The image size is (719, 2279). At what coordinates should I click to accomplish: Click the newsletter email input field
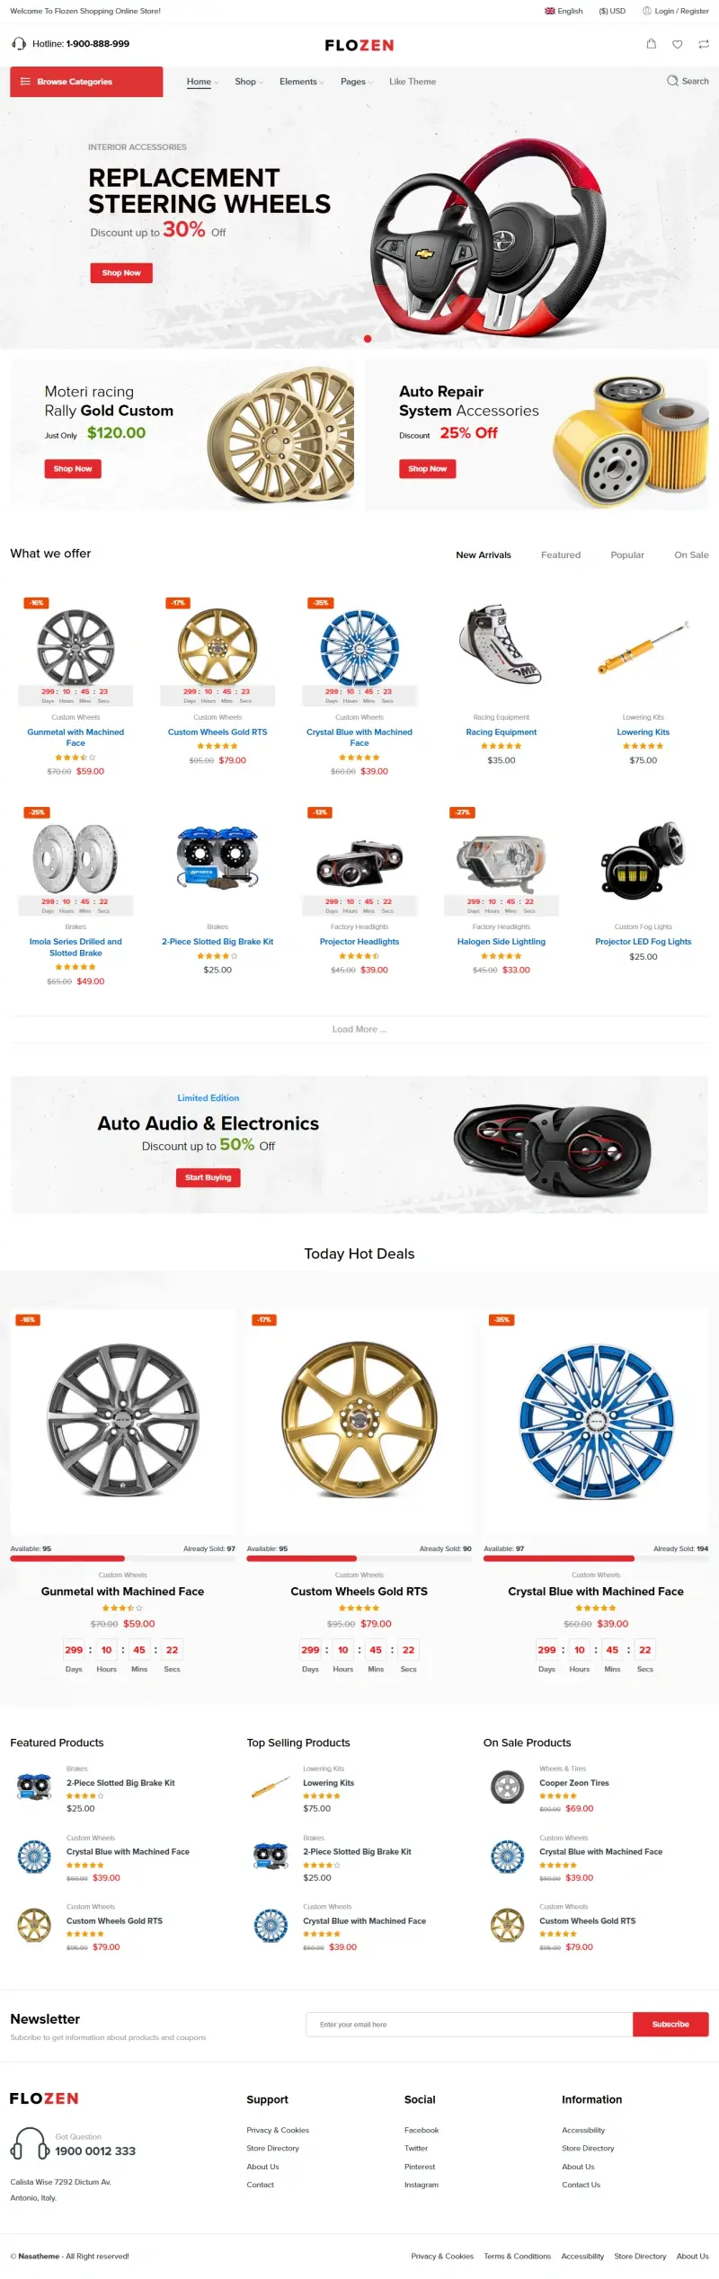[x=469, y=2026]
